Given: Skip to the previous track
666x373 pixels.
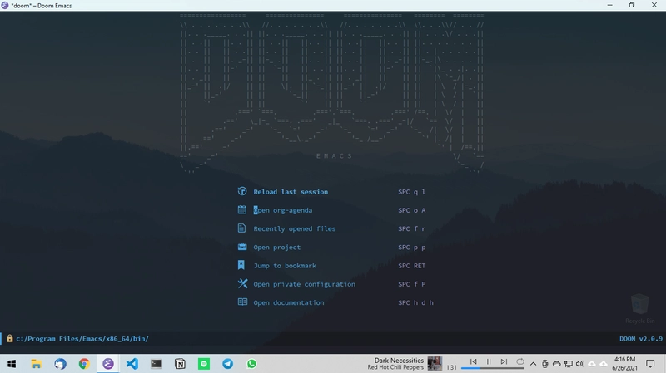Looking at the screenshot, I should (x=473, y=361).
